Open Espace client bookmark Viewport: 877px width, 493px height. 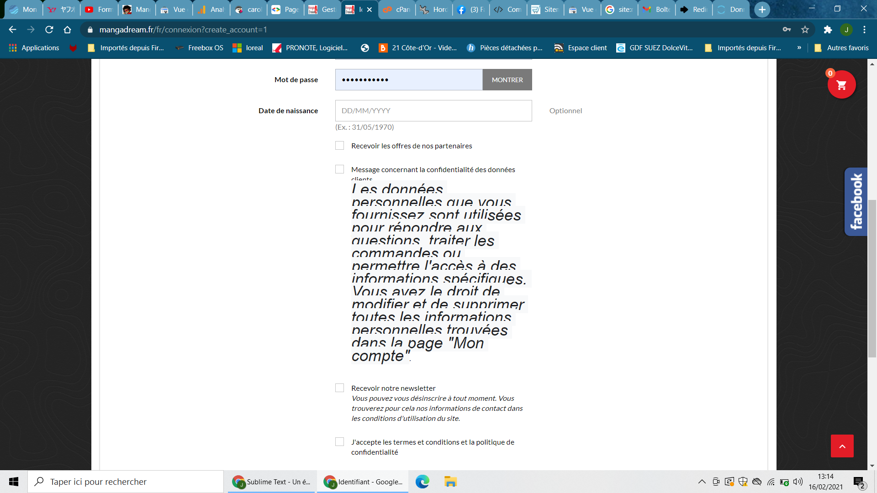(x=581, y=48)
